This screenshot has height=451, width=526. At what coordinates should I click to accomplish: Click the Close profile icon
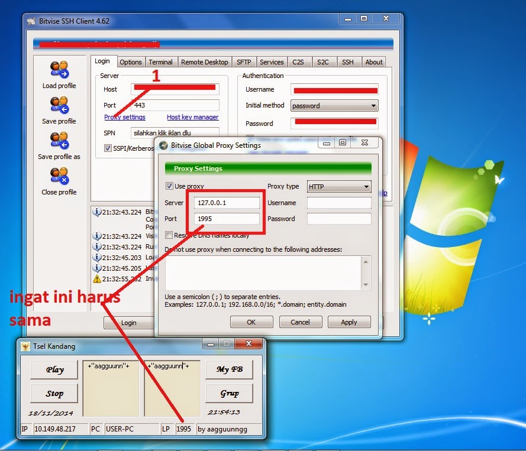(x=59, y=176)
